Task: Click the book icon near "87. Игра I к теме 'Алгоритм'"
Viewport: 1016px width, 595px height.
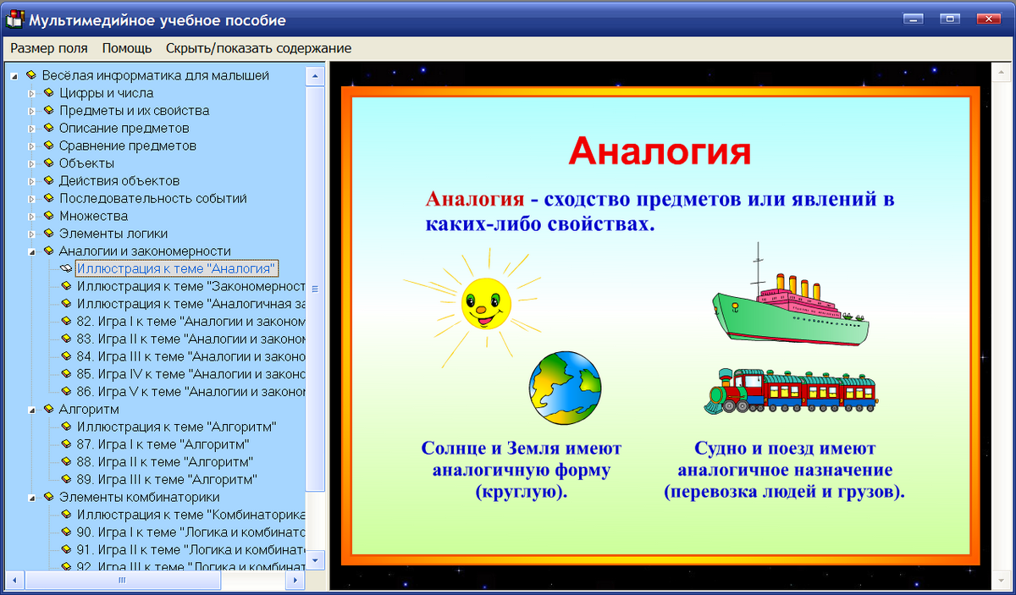Action: coord(66,444)
